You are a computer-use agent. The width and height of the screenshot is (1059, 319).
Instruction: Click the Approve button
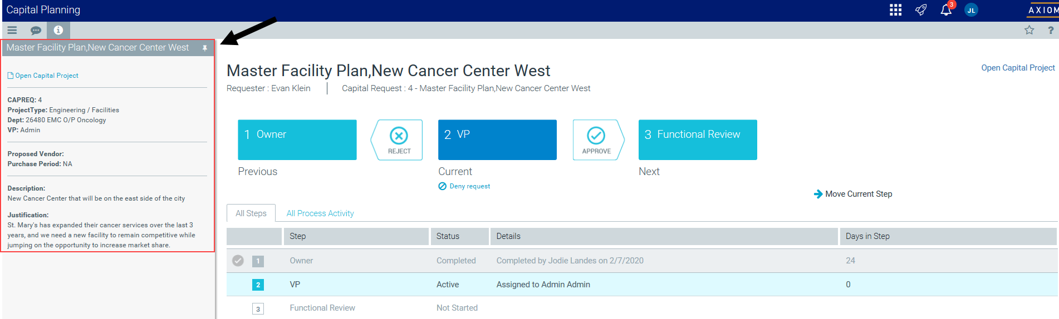(596, 140)
